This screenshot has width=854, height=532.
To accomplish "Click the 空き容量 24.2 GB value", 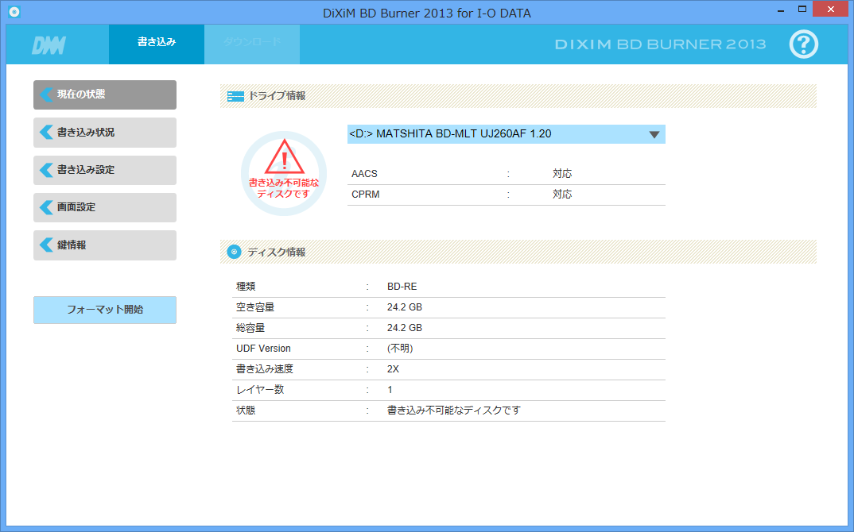I will point(405,307).
